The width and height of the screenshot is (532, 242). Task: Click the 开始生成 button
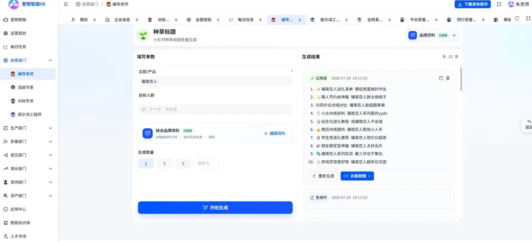(x=215, y=207)
